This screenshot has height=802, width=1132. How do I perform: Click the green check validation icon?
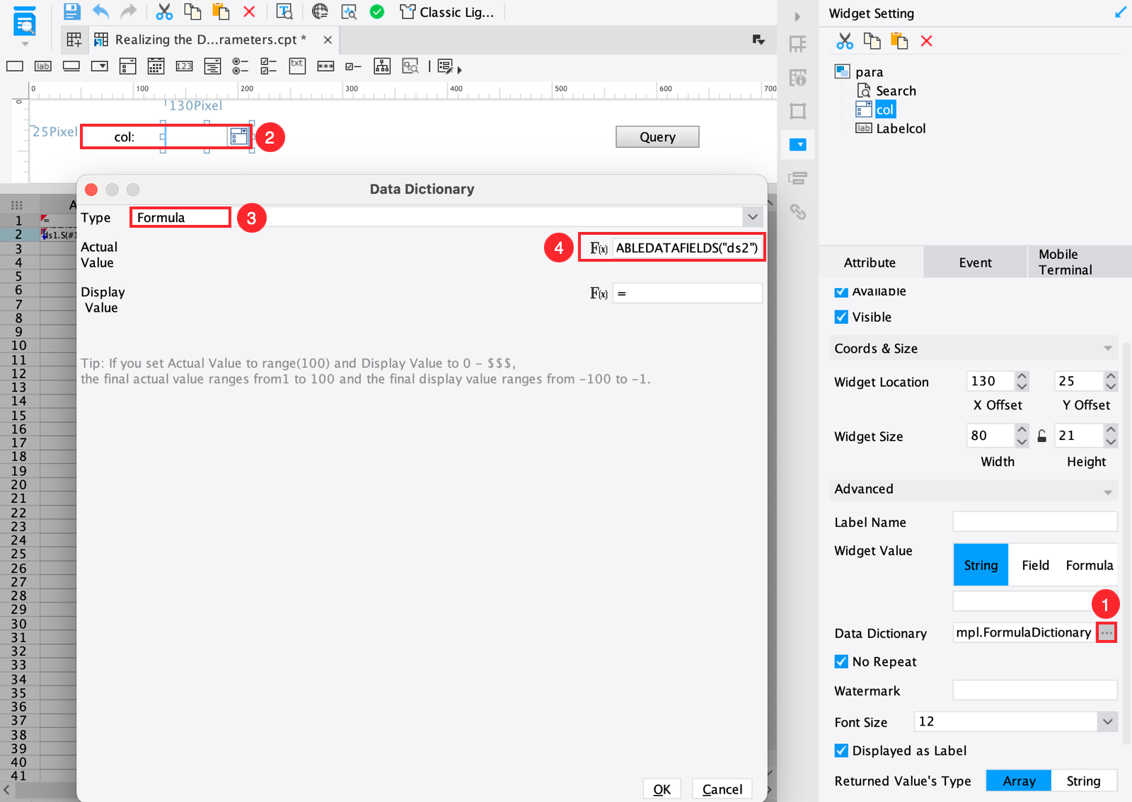click(x=377, y=11)
